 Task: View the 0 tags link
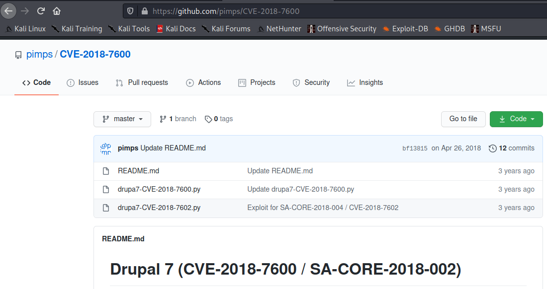(219, 119)
